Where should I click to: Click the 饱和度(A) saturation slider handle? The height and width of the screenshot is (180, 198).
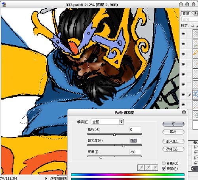(x=124, y=146)
